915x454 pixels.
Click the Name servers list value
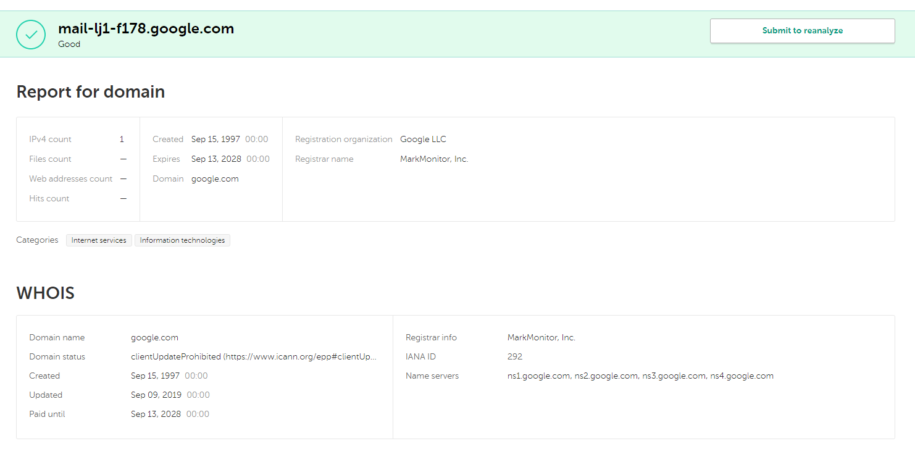[x=640, y=376]
